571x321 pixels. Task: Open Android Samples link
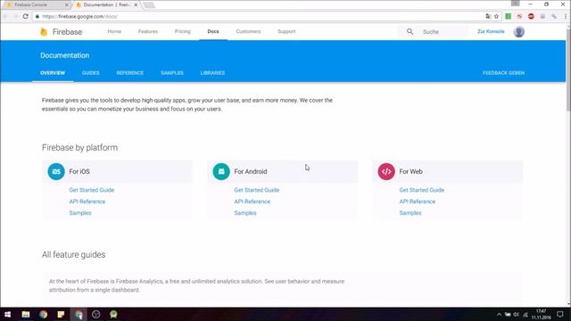click(x=245, y=213)
